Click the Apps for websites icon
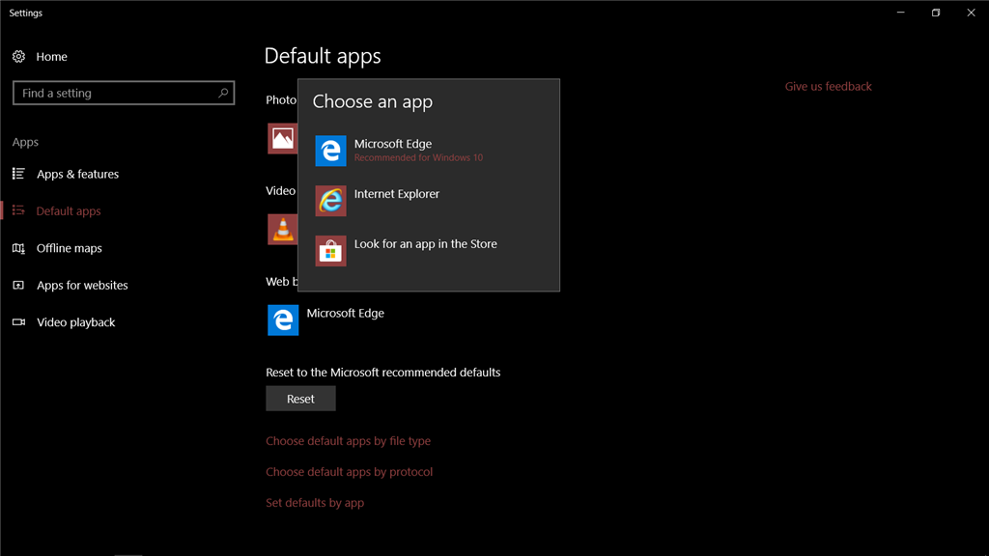Image resolution: width=989 pixels, height=556 pixels. (19, 285)
